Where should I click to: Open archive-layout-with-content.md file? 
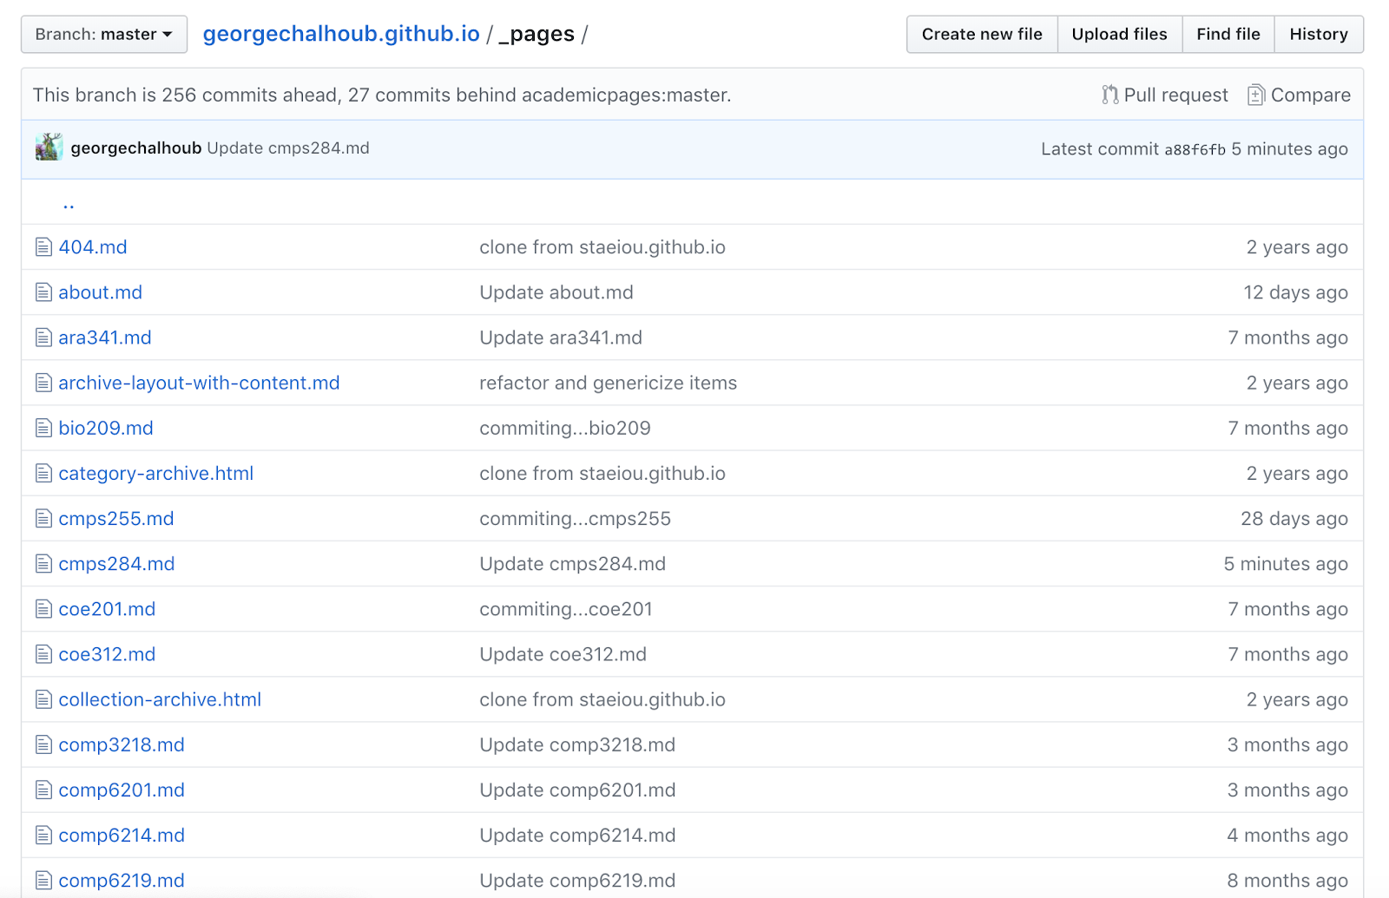coord(199,383)
